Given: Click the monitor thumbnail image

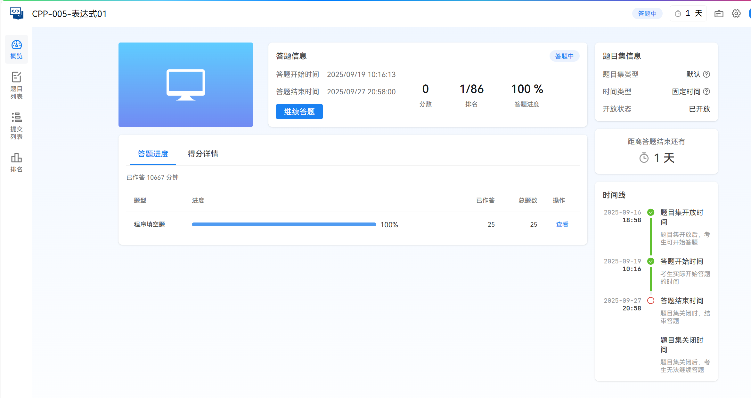Looking at the screenshot, I should pyautogui.click(x=185, y=84).
